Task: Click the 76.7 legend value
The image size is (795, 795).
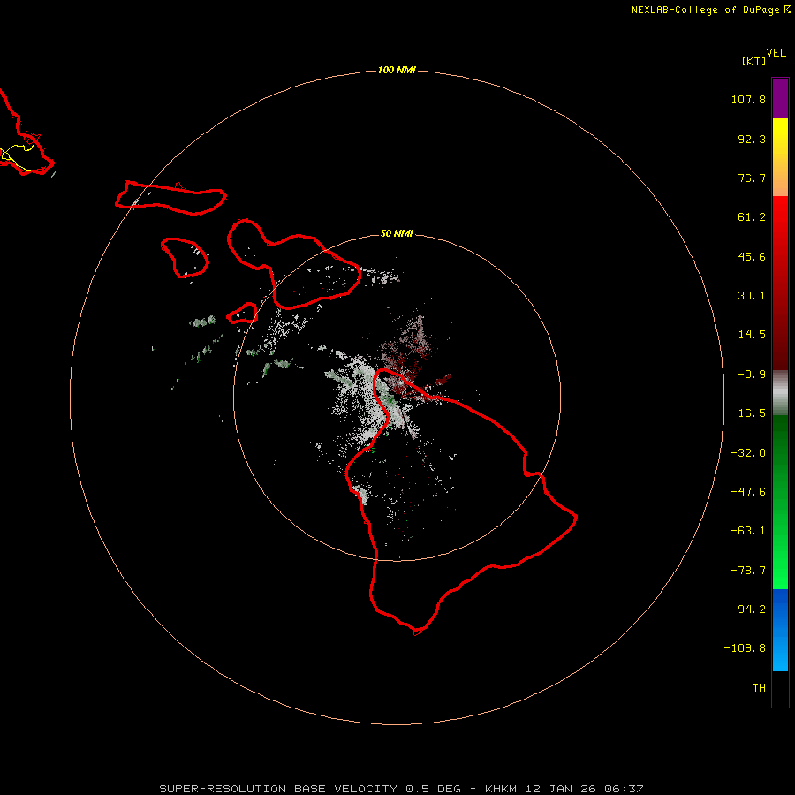Action: click(x=752, y=178)
